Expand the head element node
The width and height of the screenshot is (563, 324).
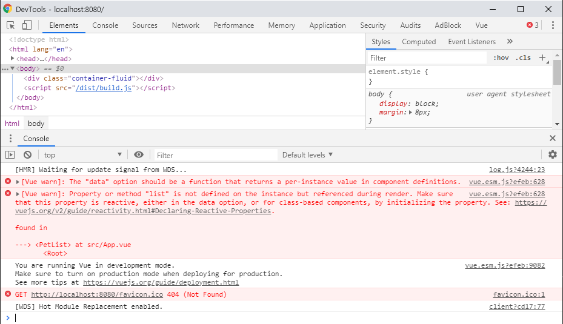click(12, 59)
